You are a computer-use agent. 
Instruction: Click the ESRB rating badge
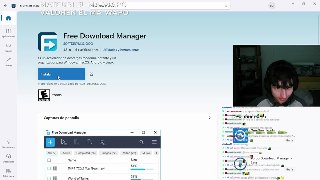click(44, 95)
